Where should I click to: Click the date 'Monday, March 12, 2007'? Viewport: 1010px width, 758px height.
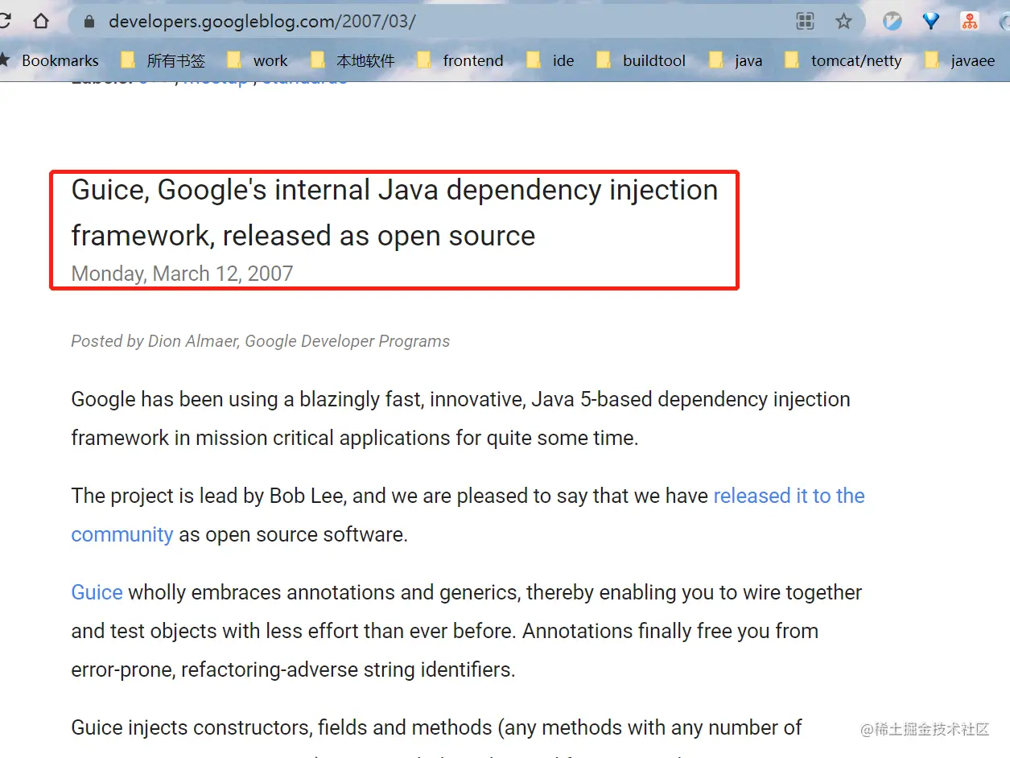tap(182, 274)
